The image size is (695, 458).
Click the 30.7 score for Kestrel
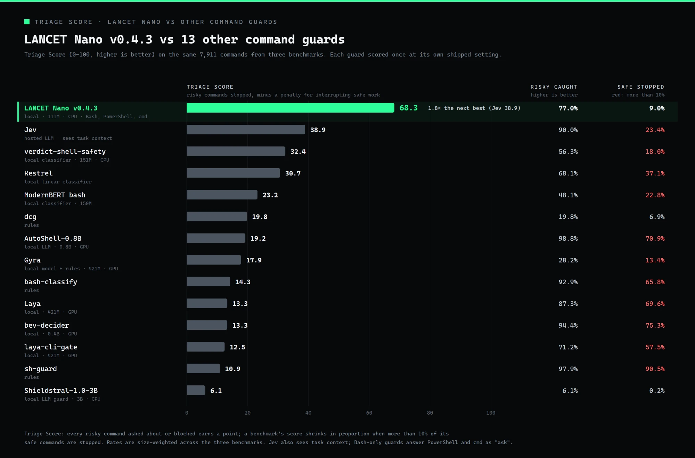(x=293, y=173)
